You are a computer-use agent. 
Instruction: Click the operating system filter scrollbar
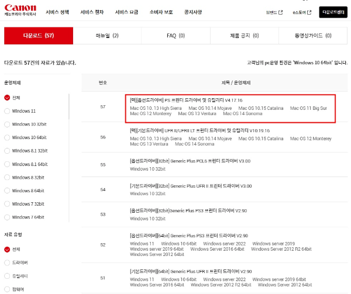pyautogui.click(x=68, y=106)
